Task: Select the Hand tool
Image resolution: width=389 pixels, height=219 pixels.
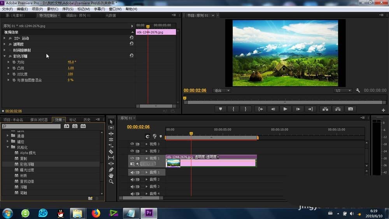Action: [111, 175]
